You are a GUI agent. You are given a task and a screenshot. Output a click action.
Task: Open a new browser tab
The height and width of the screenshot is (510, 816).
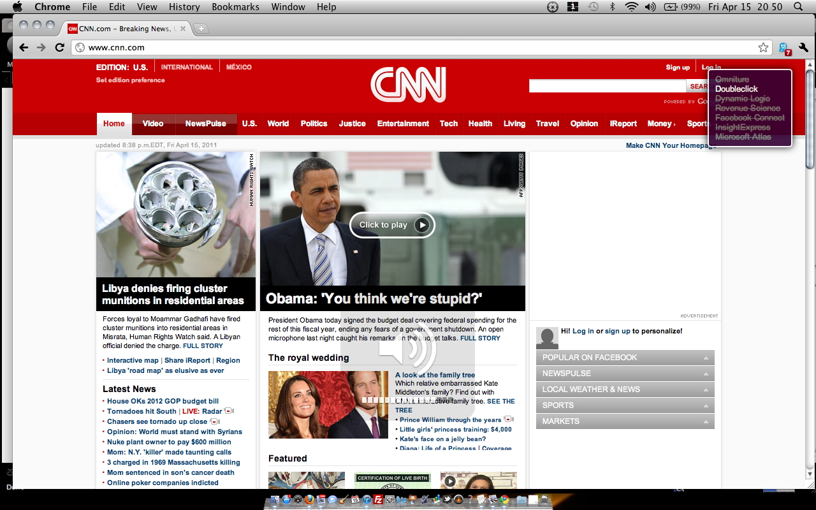pos(200,29)
